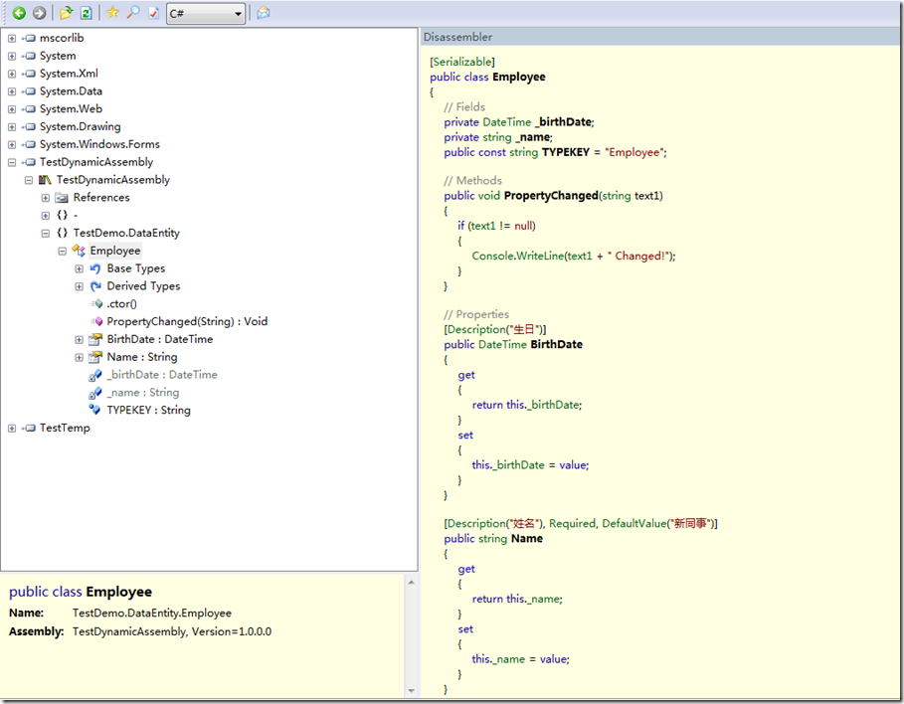904x704 pixels.
Task: Click Console.WriteLine link in code
Action: point(518,256)
